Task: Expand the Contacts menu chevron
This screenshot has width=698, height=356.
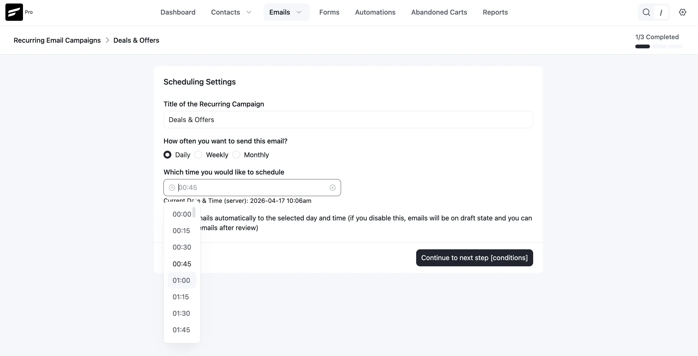Action: (x=249, y=12)
